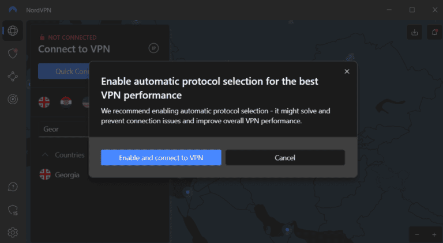Image resolution: width=443 pixels, height=243 pixels.
Task: Cancel the automatic protocol dialog
Action: pos(285,158)
